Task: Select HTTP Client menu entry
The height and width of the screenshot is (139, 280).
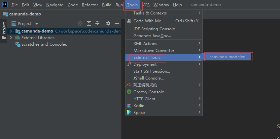Action: [164, 99]
